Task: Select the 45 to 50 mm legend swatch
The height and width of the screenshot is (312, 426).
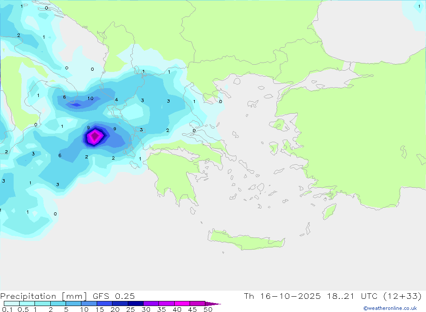Action: click(x=198, y=303)
